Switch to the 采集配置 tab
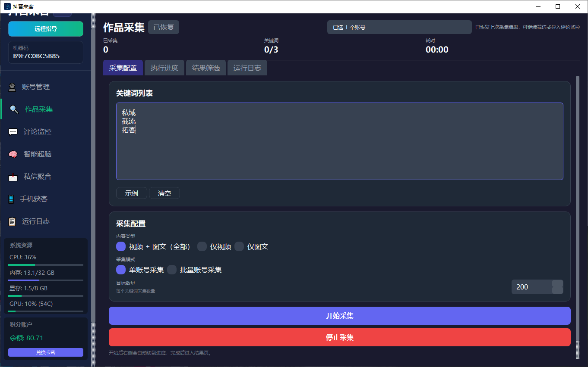 pos(123,68)
